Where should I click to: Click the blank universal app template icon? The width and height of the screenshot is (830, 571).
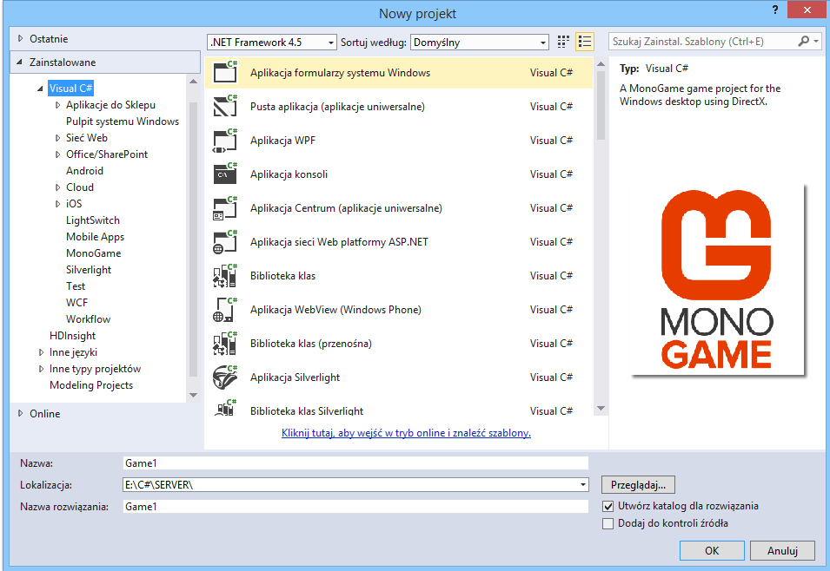225,106
